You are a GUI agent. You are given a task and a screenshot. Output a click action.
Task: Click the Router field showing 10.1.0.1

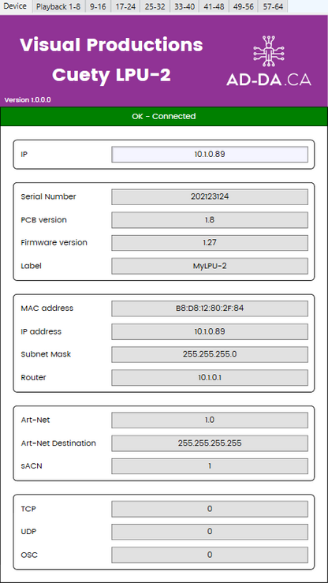click(210, 377)
